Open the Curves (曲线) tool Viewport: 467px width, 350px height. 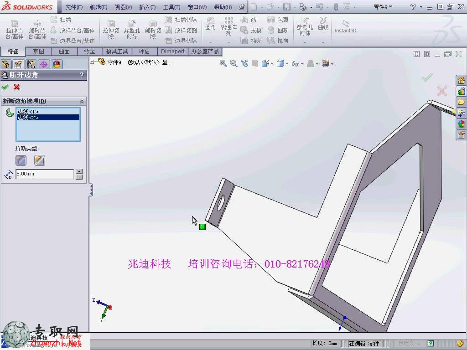[x=323, y=24]
